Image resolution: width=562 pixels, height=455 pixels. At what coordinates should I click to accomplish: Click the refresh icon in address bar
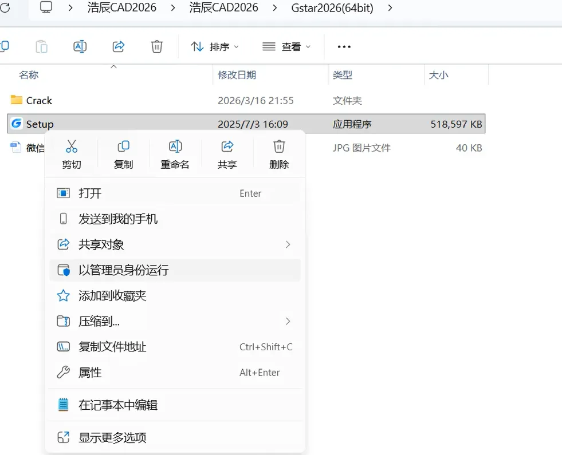5,7
